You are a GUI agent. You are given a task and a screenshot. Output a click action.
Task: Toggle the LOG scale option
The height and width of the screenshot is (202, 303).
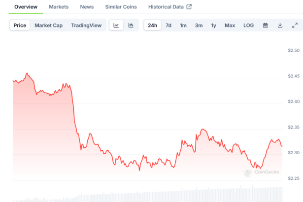(x=249, y=25)
